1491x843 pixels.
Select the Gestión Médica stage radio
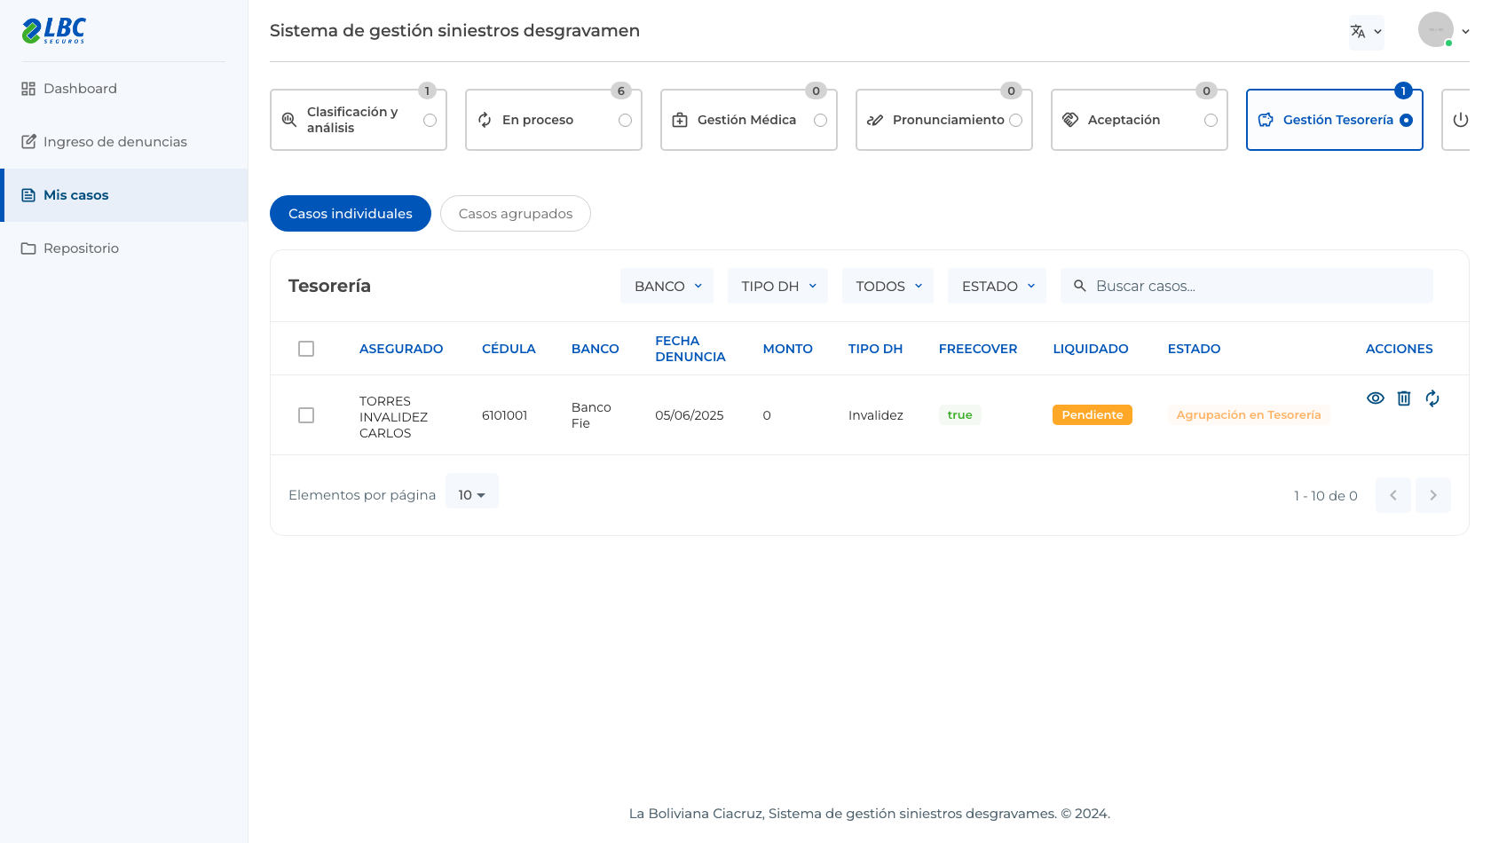coord(820,120)
